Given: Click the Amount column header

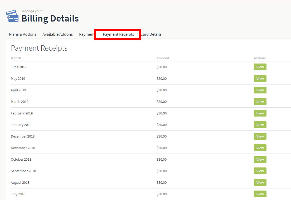Looking at the screenshot, I should pyautogui.click(x=163, y=58).
